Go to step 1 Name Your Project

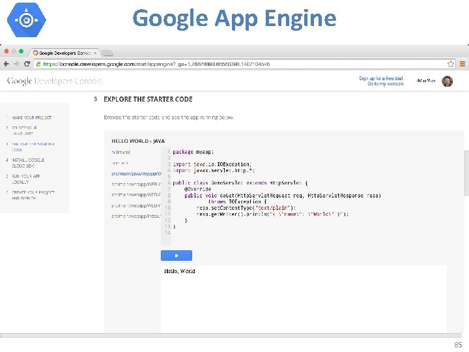31,117
